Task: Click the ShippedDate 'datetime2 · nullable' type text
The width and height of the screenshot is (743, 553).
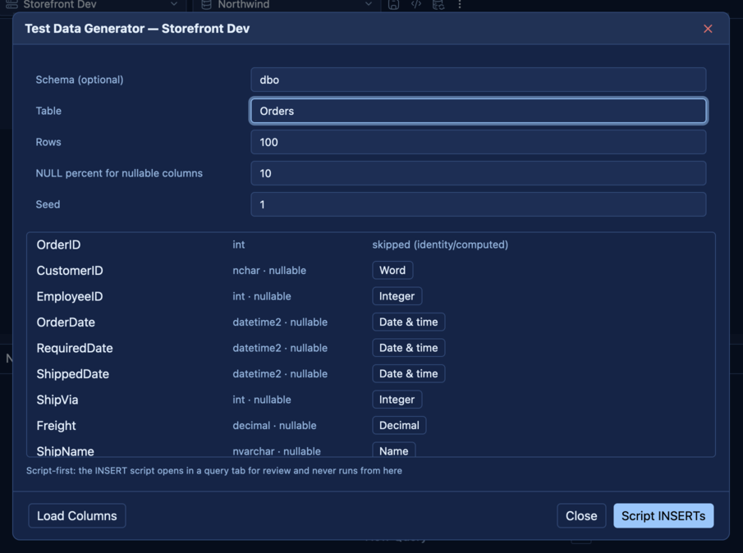Action: (x=280, y=373)
